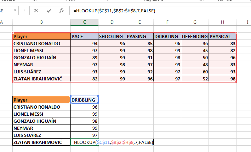
Task: Select column F header
Action: [x=167, y=22]
